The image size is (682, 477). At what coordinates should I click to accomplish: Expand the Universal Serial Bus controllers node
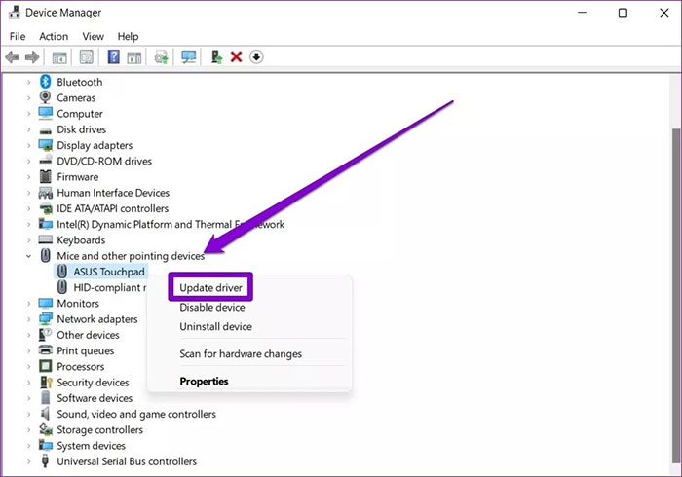pos(28,461)
